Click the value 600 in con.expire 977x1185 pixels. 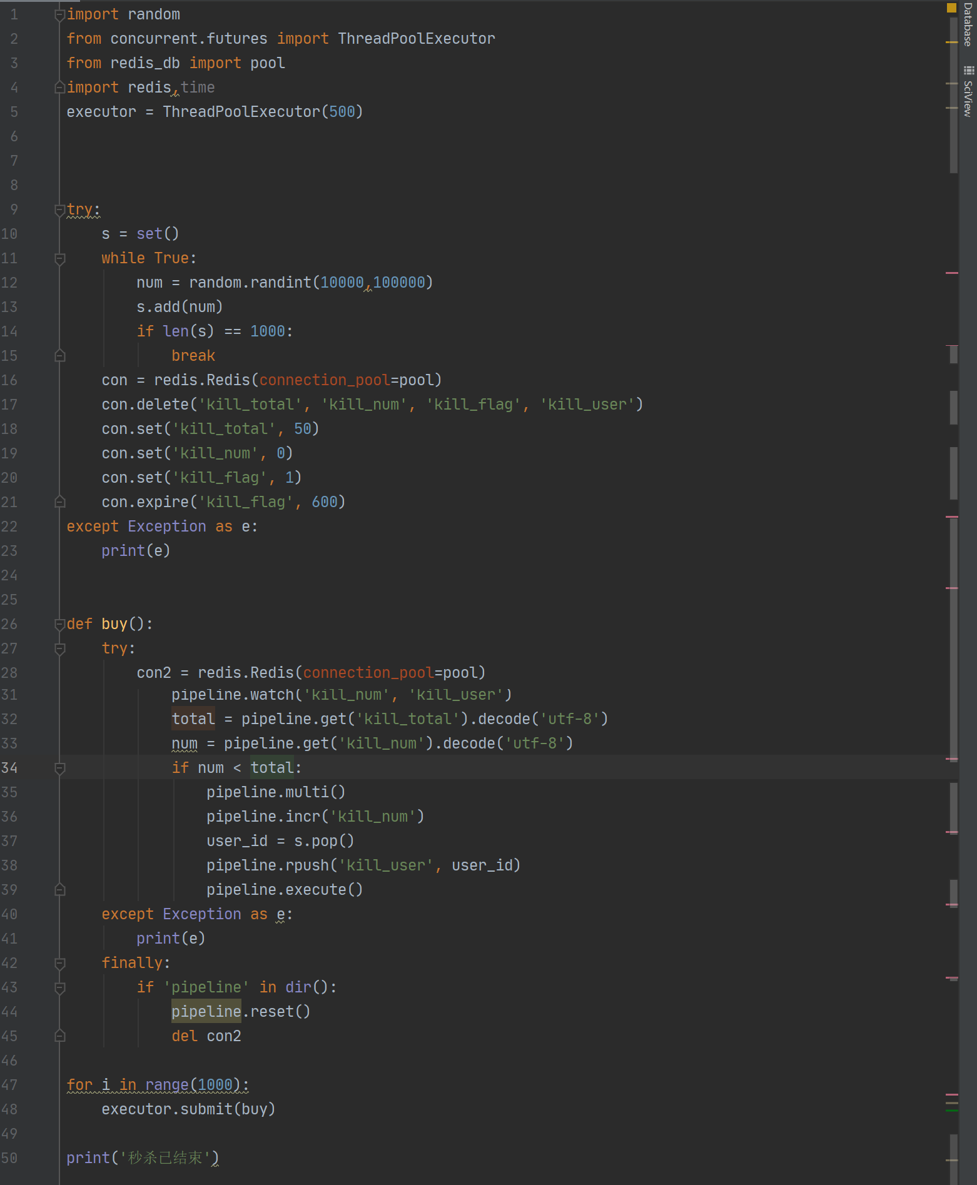tap(325, 502)
